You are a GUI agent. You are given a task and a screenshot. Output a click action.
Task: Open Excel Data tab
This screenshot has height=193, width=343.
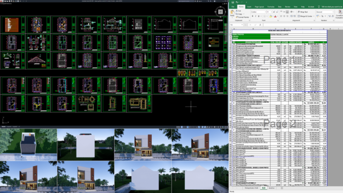point(280,7)
